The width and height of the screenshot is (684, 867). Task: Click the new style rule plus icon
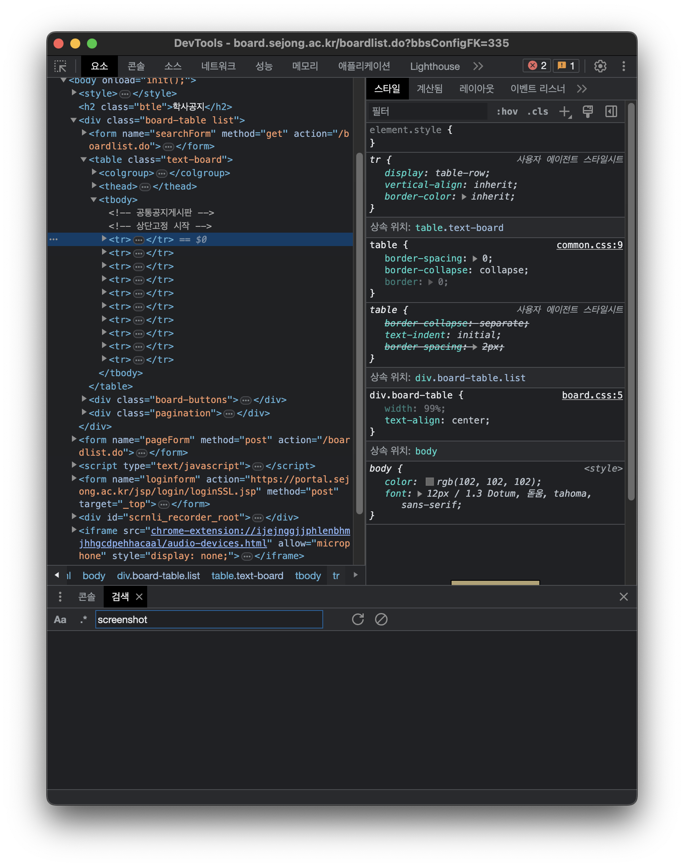tap(565, 112)
